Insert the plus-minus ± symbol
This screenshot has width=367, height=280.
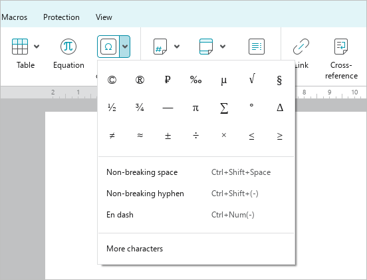(168, 136)
